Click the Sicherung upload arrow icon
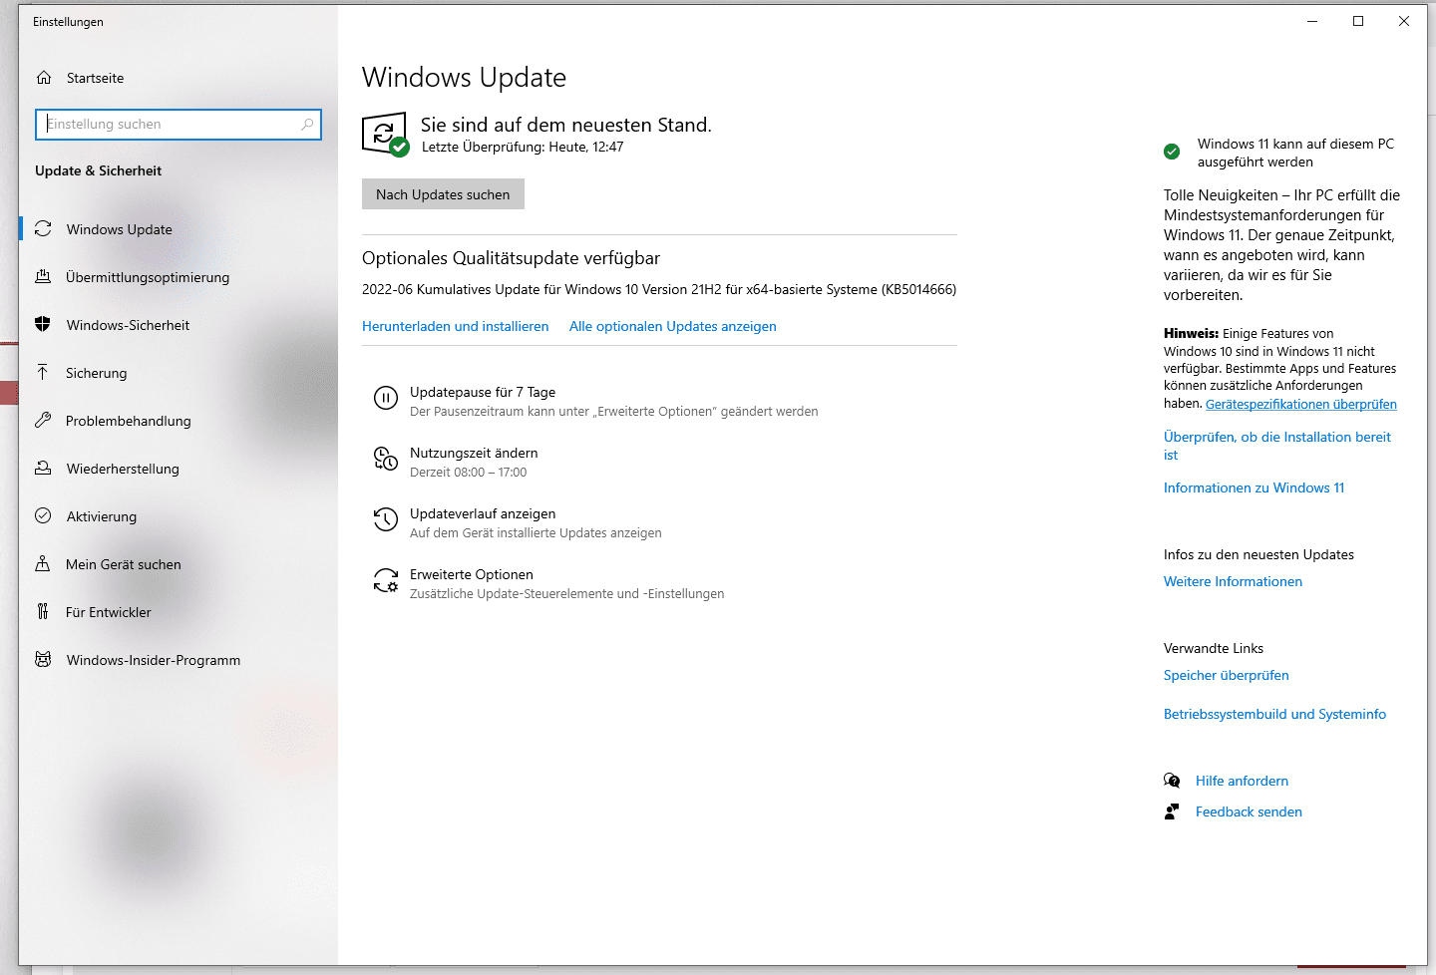 pyautogui.click(x=43, y=373)
